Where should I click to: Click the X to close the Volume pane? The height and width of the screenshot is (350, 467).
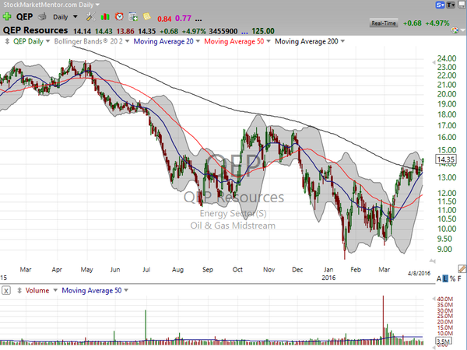[x=6, y=290]
